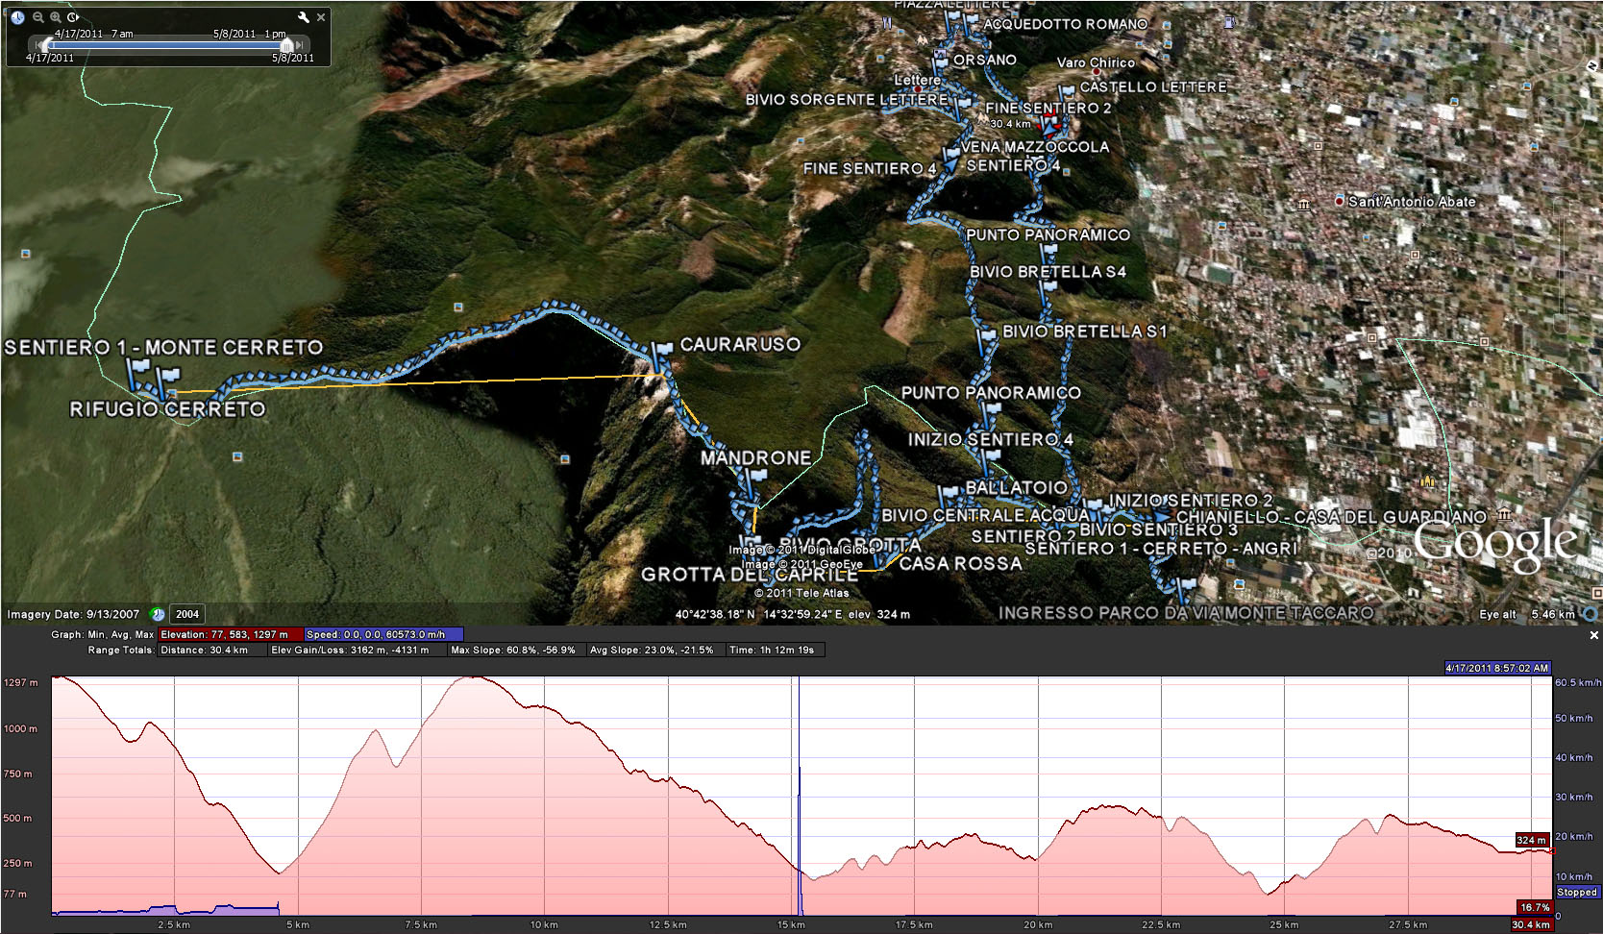Select the RIFUGIO CERRETO placemark label
This screenshot has height=934, width=1603.
pyautogui.click(x=167, y=409)
